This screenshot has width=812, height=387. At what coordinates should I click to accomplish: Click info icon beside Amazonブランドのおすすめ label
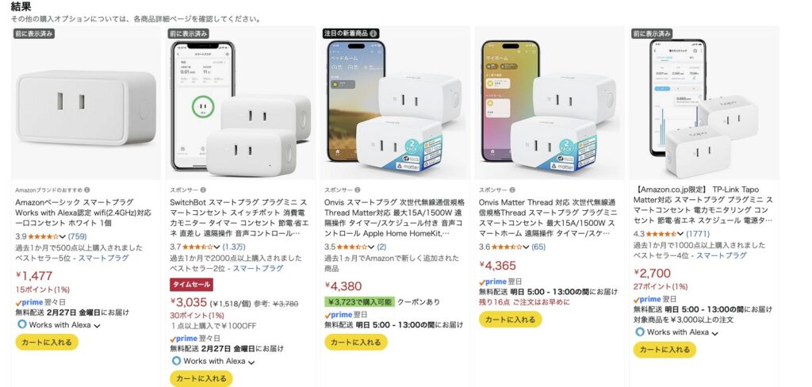pos(87,190)
